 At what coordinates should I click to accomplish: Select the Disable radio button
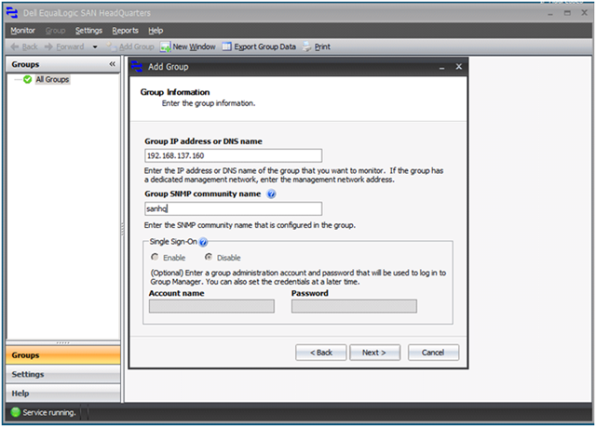point(209,257)
